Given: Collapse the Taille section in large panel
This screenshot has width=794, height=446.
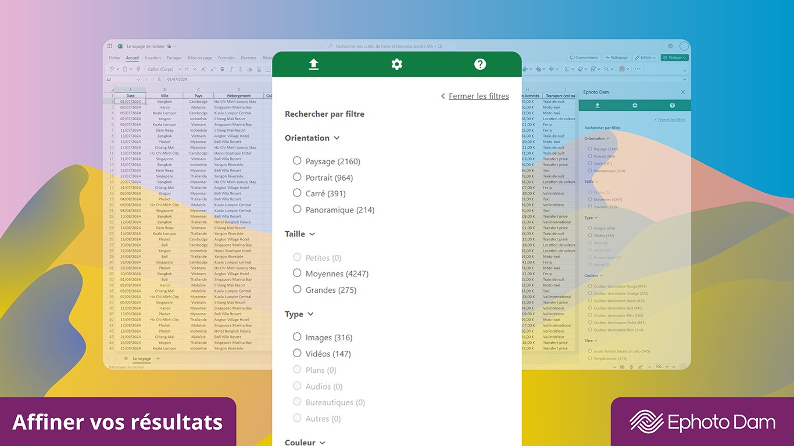Looking at the screenshot, I should [312, 234].
